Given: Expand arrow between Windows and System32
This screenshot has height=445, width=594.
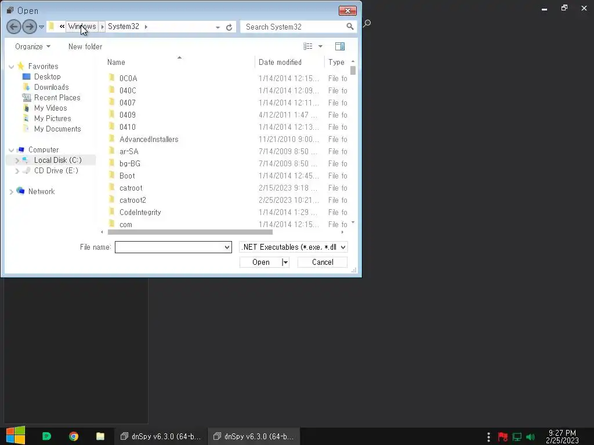Looking at the screenshot, I should [x=102, y=27].
